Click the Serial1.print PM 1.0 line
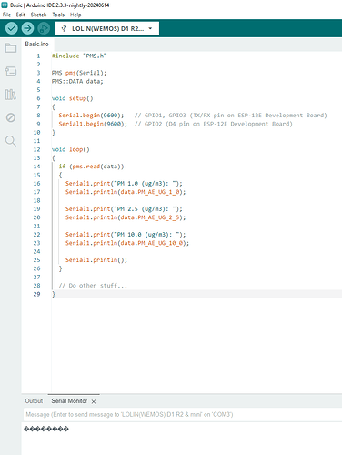 pos(124,184)
